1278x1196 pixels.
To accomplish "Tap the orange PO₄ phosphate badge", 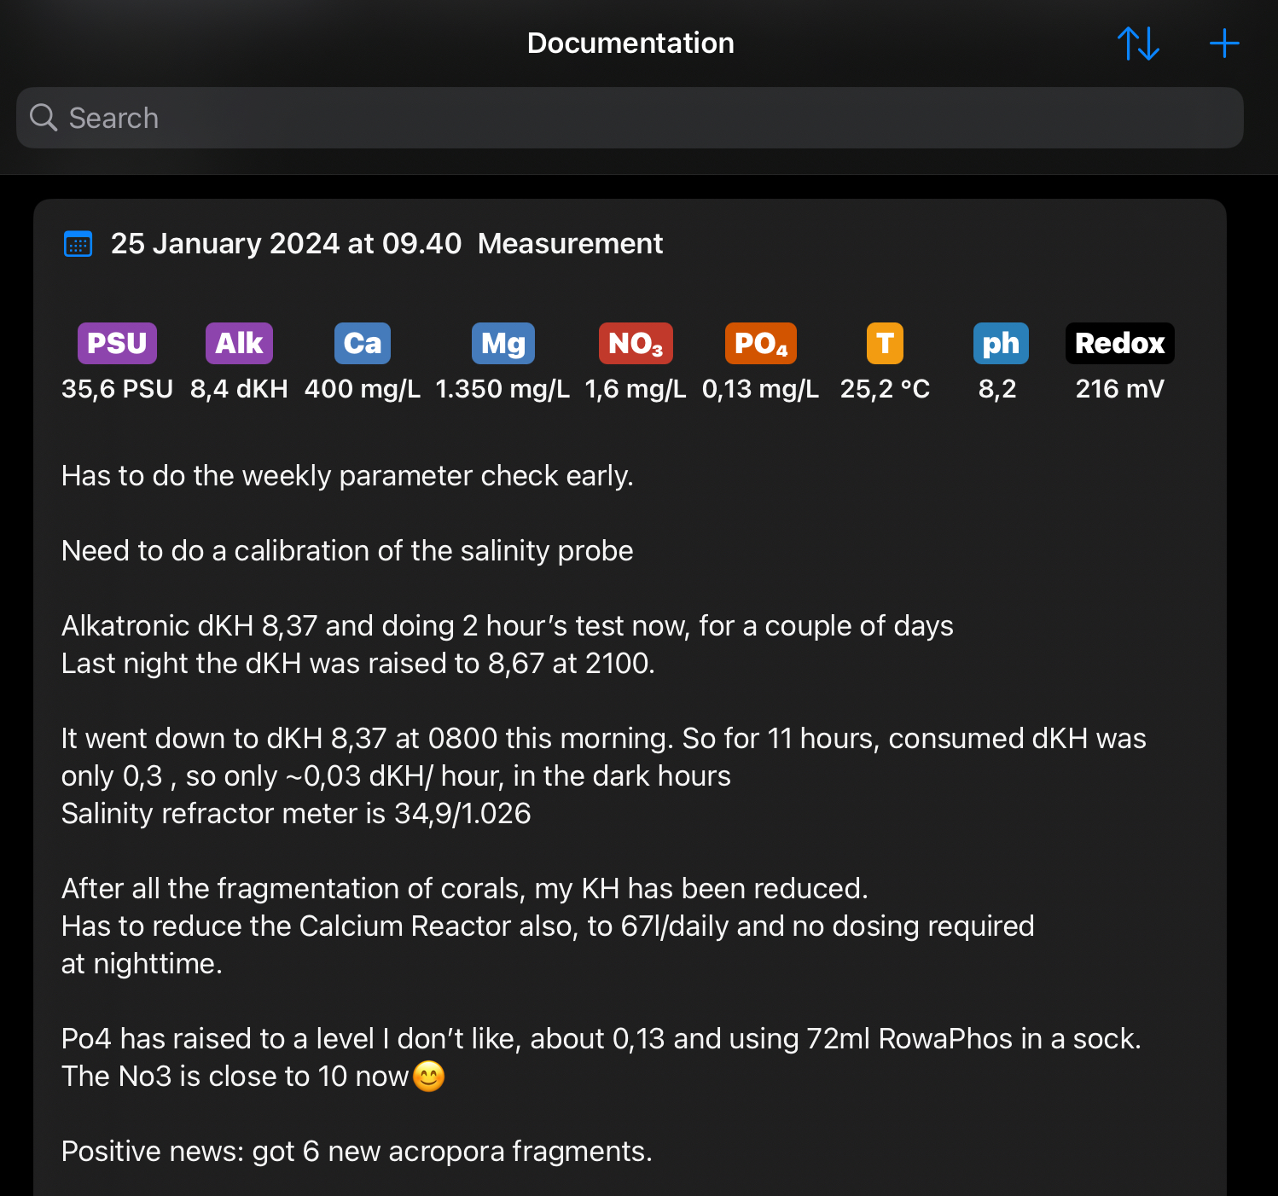I will pyautogui.click(x=760, y=343).
